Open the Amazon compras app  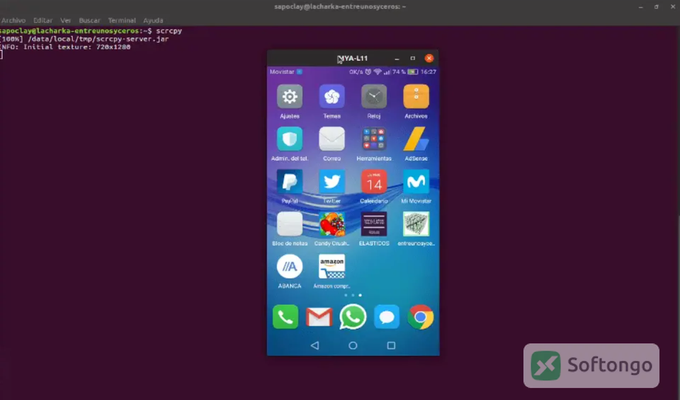[x=332, y=266]
